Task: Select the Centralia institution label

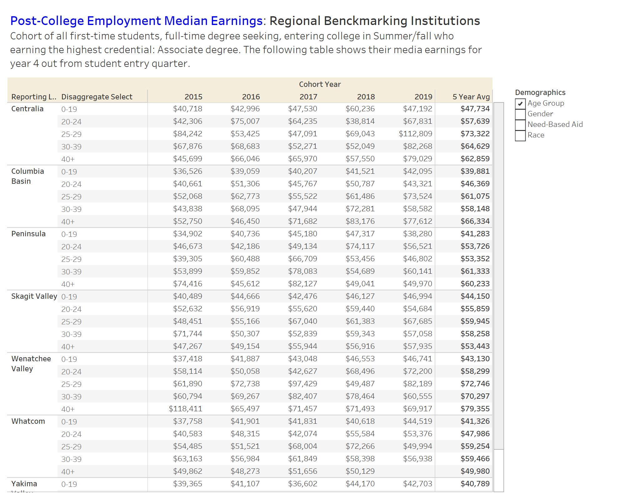Action: tap(27, 109)
